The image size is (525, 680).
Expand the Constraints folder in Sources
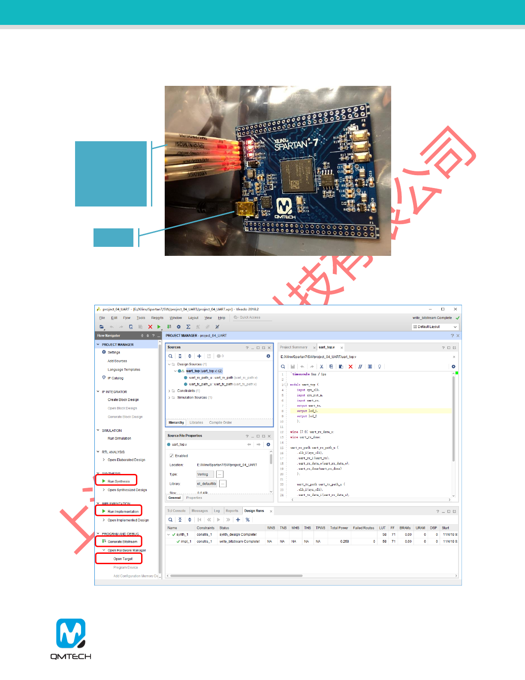pyautogui.click(x=169, y=391)
